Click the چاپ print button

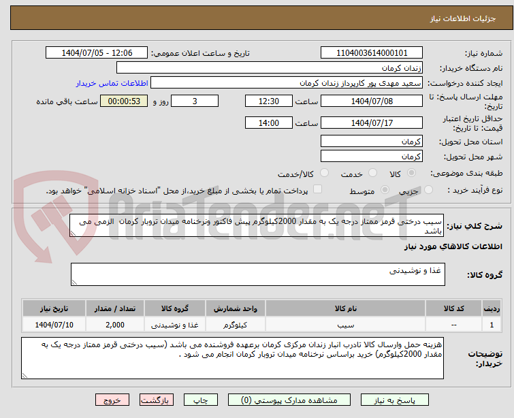[x=201, y=400]
